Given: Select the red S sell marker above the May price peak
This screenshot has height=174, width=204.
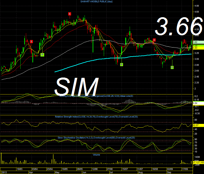Looking at the screenshot, I should pos(70,14).
